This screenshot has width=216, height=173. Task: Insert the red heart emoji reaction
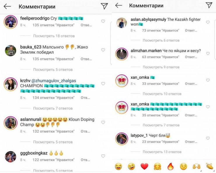pyautogui.click(x=144, y=166)
